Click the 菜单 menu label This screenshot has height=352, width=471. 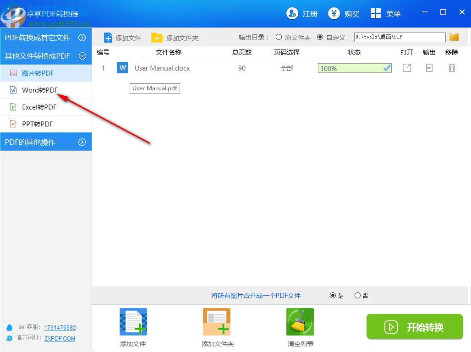pyautogui.click(x=394, y=14)
